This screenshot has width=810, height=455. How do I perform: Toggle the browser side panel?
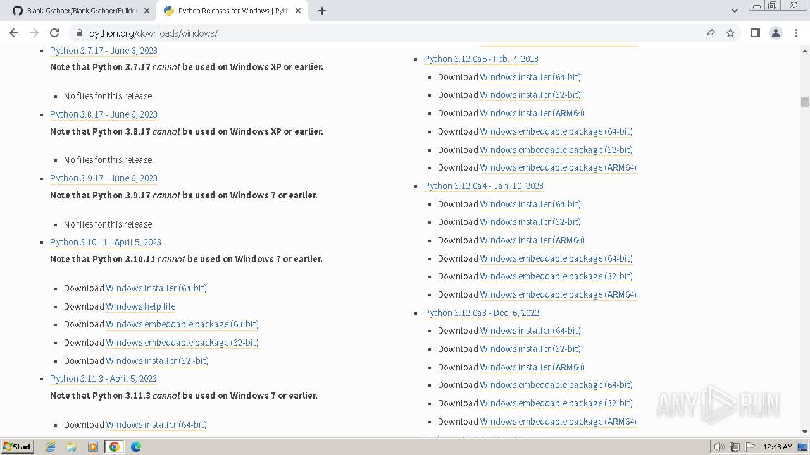(x=755, y=33)
